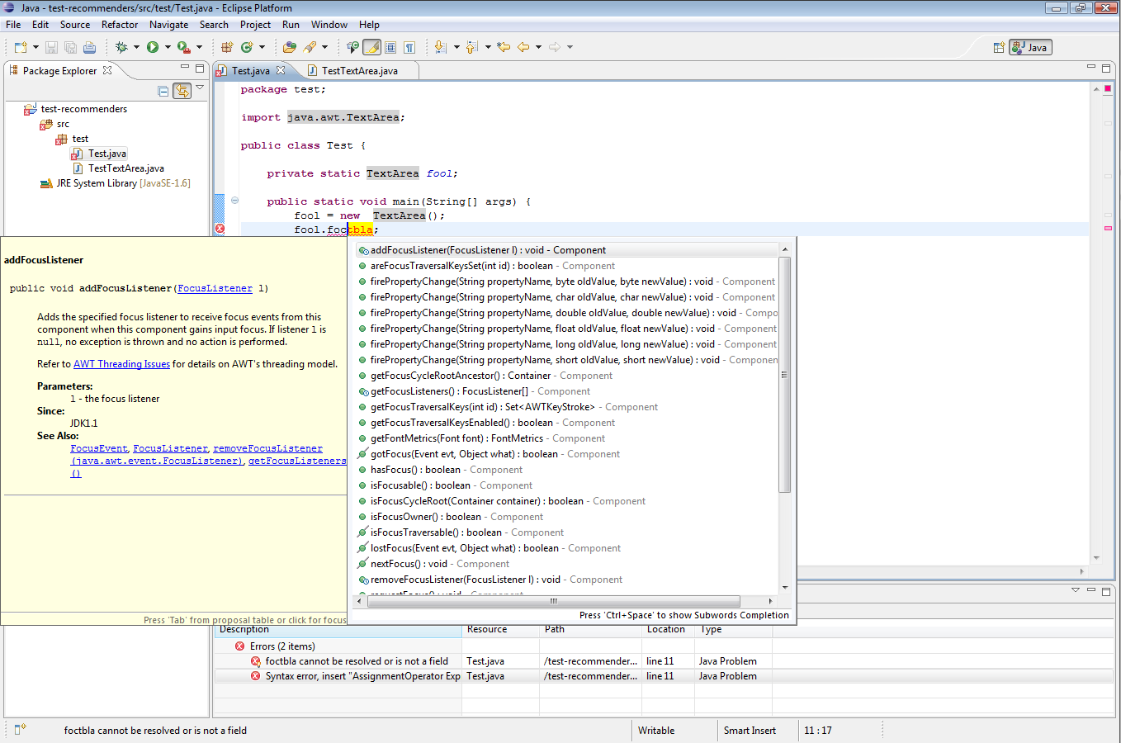The width and height of the screenshot is (1121, 743).
Task: Click the Back navigation arrow
Action: [523, 47]
